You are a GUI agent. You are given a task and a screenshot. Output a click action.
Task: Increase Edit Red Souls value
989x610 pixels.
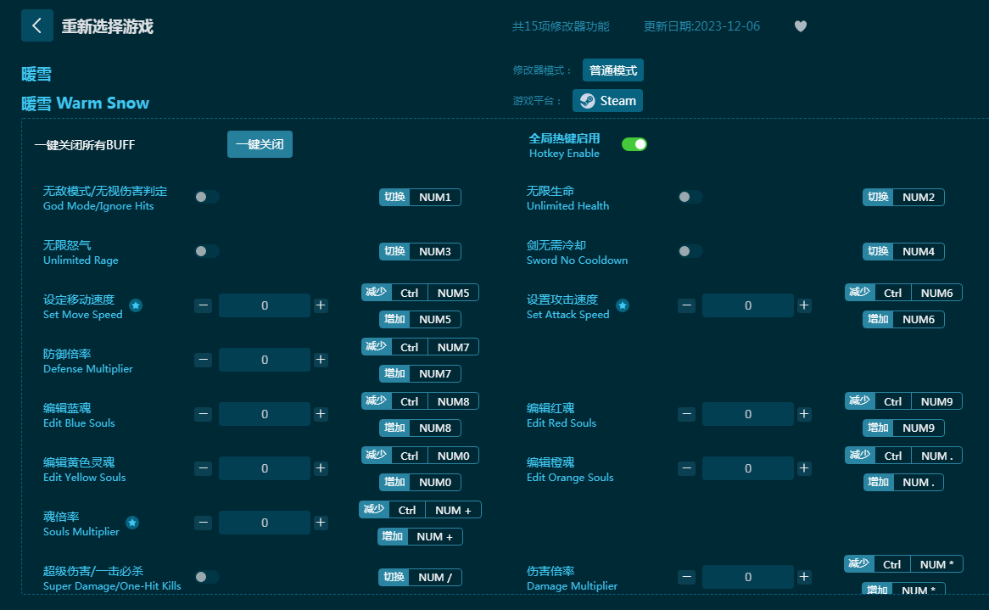(x=804, y=414)
